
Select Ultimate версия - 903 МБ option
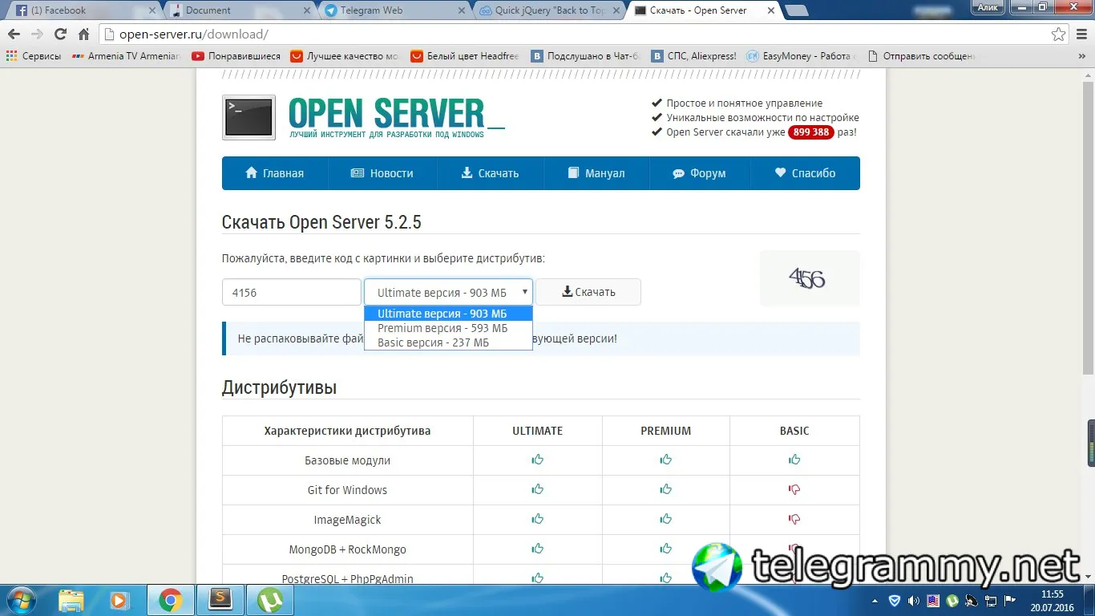pyautogui.click(x=448, y=314)
